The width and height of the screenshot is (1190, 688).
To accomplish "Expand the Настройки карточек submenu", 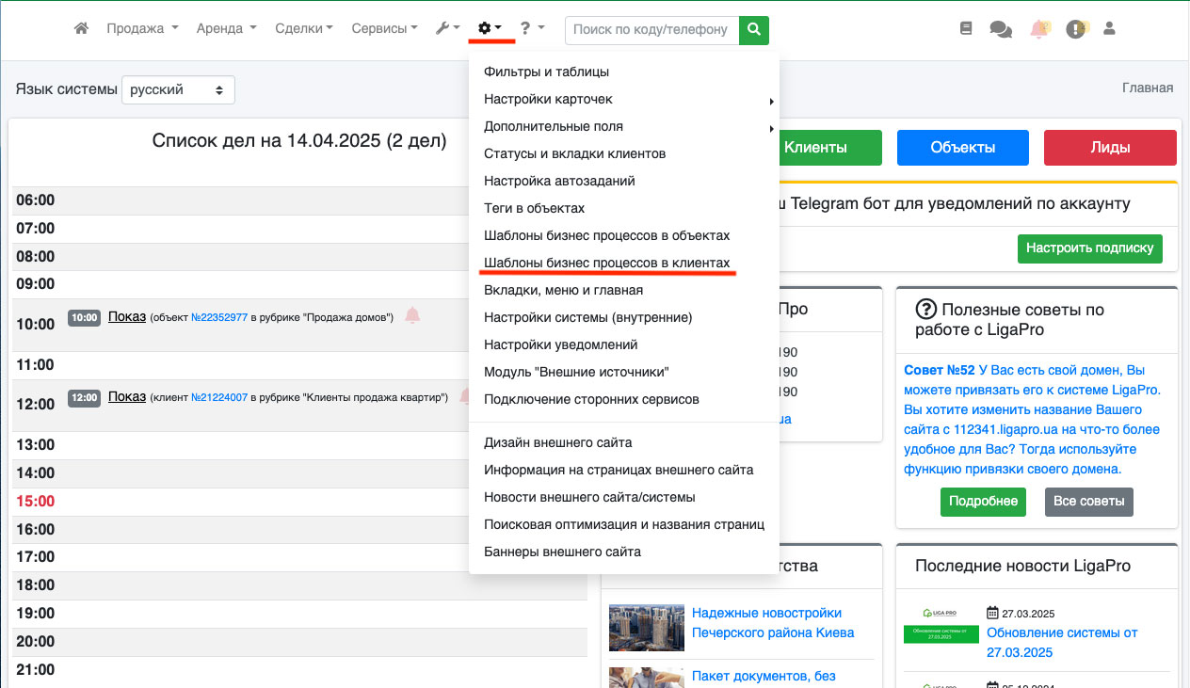I will (x=548, y=99).
